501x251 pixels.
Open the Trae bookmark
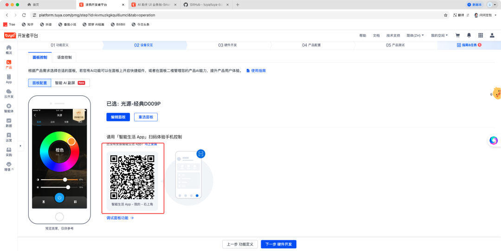[9, 24]
